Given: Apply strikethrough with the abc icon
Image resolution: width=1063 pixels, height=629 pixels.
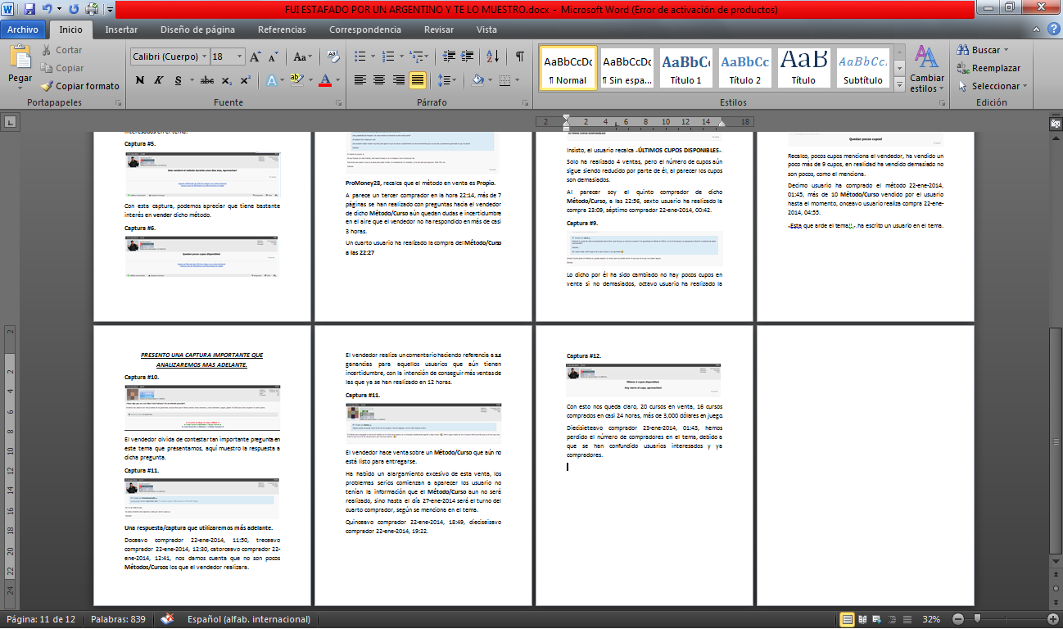Looking at the screenshot, I should point(207,80).
